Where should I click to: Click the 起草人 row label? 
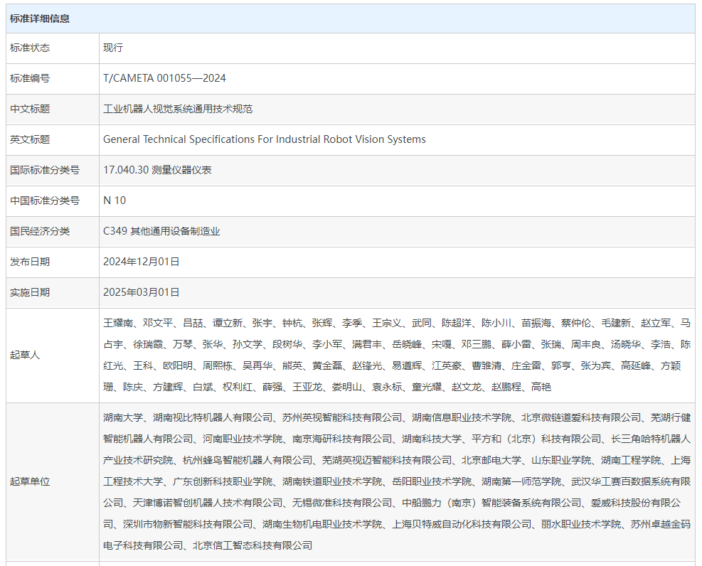pyautogui.click(x=25, y=355)
